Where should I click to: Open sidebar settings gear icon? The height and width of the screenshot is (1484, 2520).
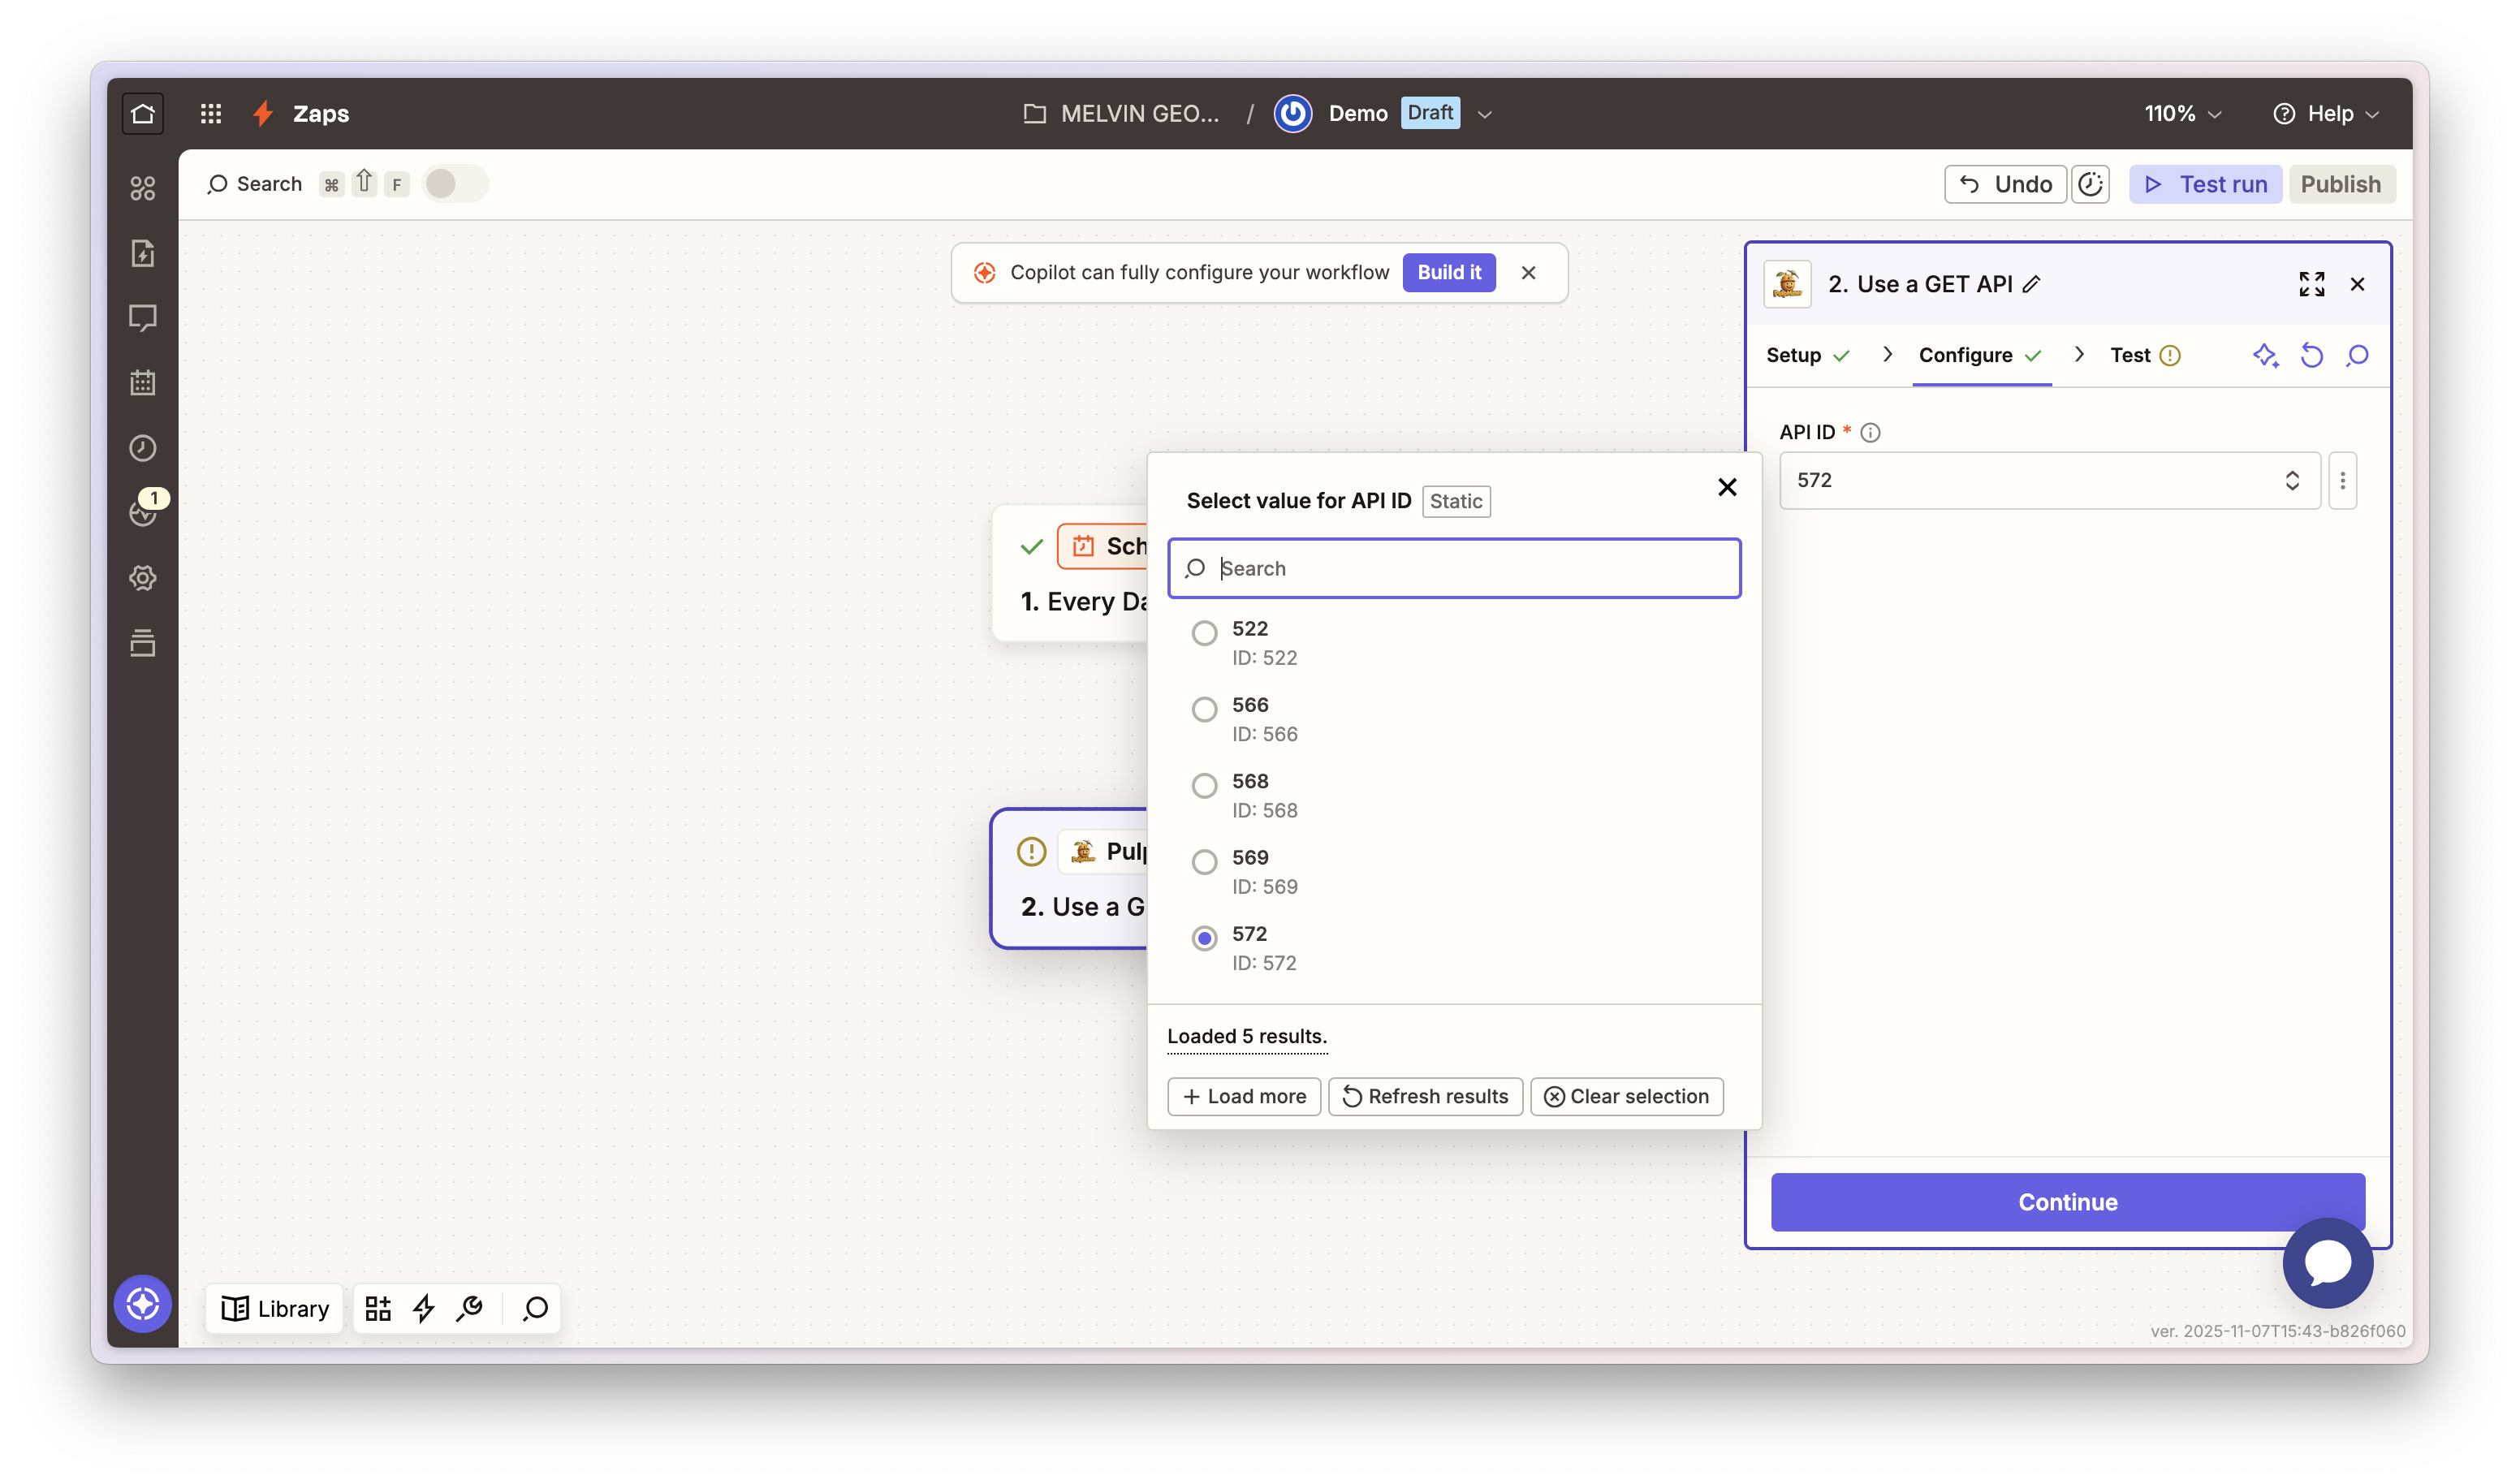point(142,578)
